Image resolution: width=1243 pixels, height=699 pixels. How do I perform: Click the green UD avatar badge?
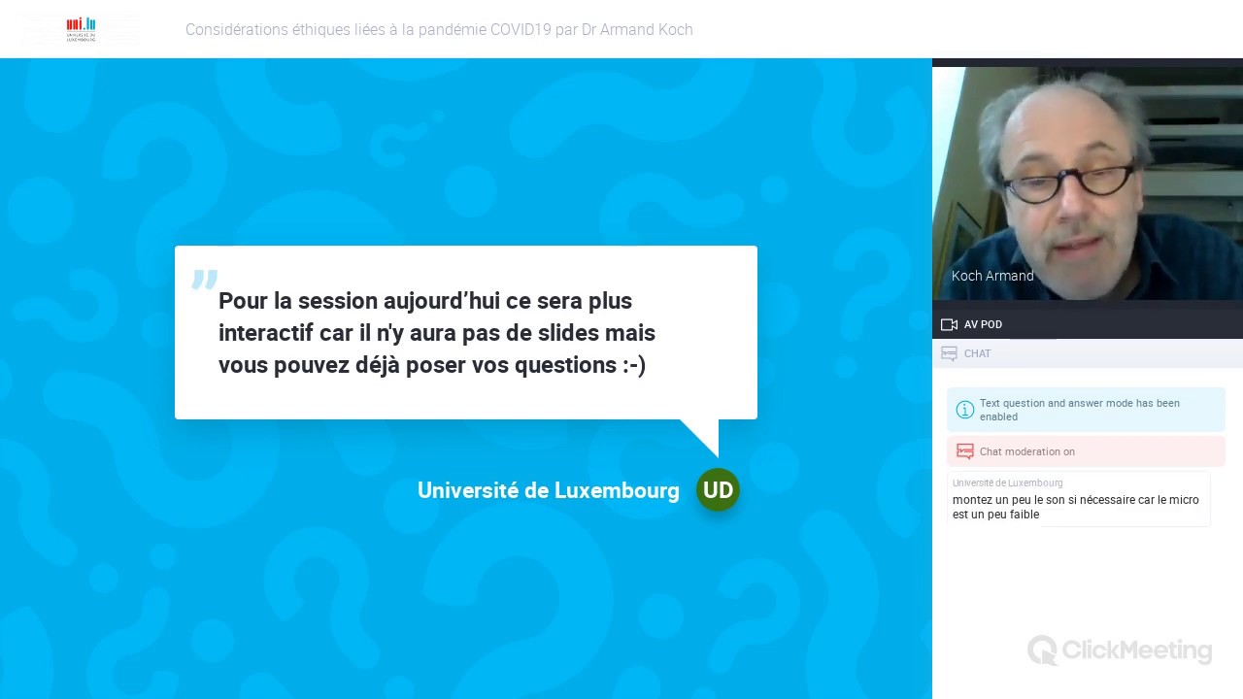pyautogui.click(x=718, y=490)
